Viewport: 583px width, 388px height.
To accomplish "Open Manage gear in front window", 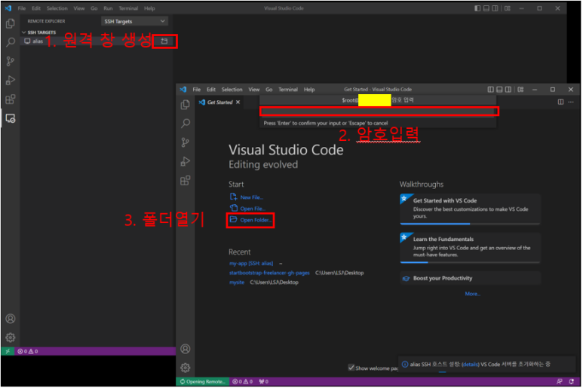I will 186,368.
